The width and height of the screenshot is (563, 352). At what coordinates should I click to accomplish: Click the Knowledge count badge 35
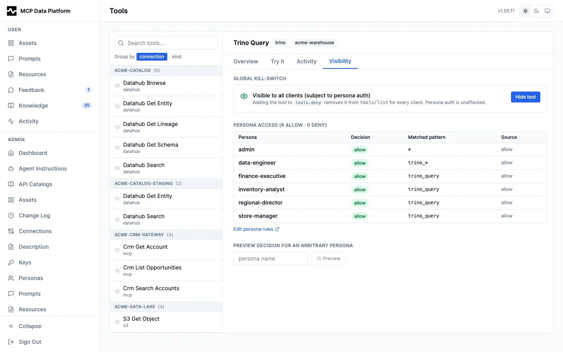[87, 106]
